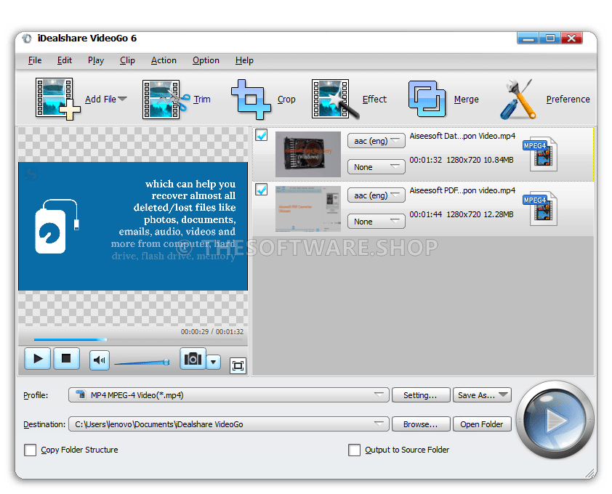Adjust the volume slider
Screen dimensions: 612x494
coord(142,363)
